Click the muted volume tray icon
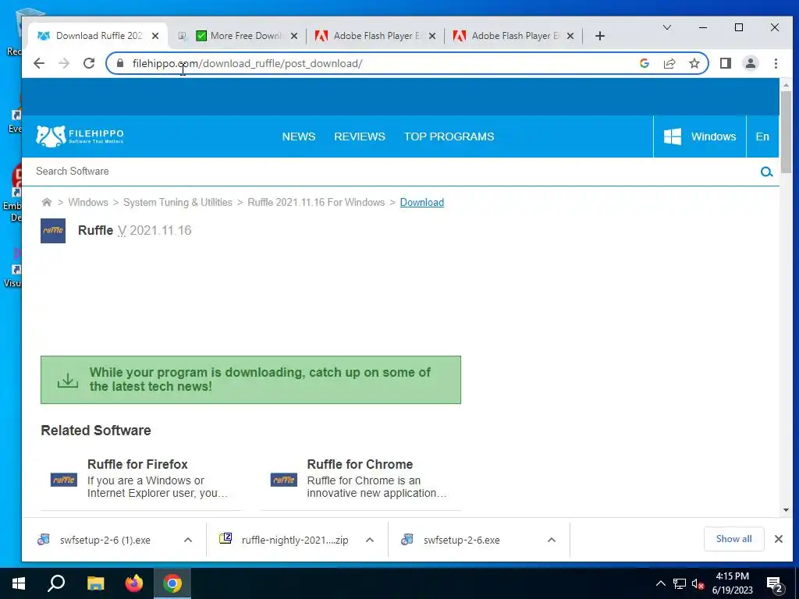 (x=698, y=583)
